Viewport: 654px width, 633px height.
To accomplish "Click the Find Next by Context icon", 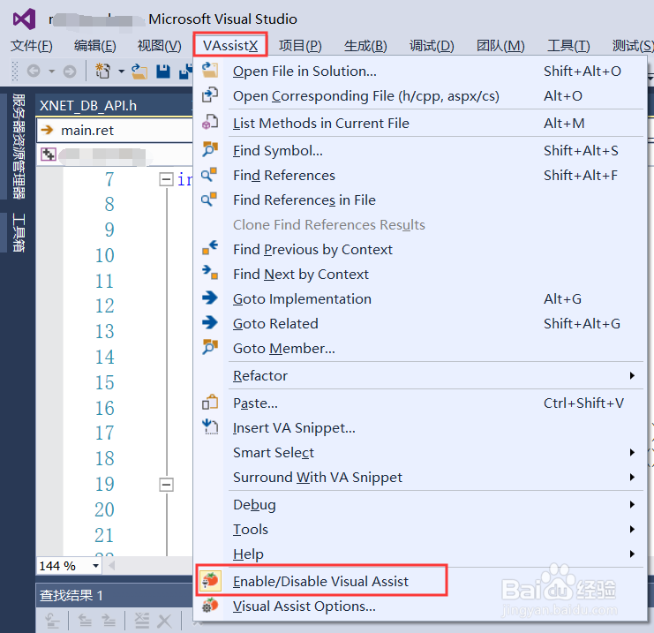I will [210, 273].
